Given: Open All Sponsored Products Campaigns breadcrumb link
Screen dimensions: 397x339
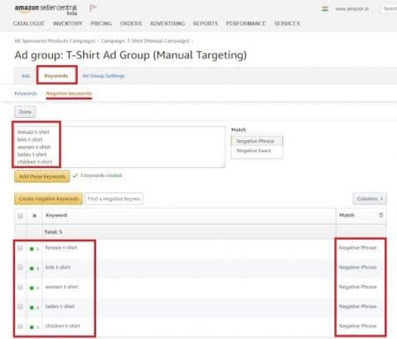Looking at the screenshot, I should 55,41.
